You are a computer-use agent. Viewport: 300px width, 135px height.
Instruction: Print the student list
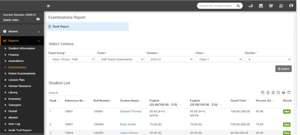tap(284, 93)
